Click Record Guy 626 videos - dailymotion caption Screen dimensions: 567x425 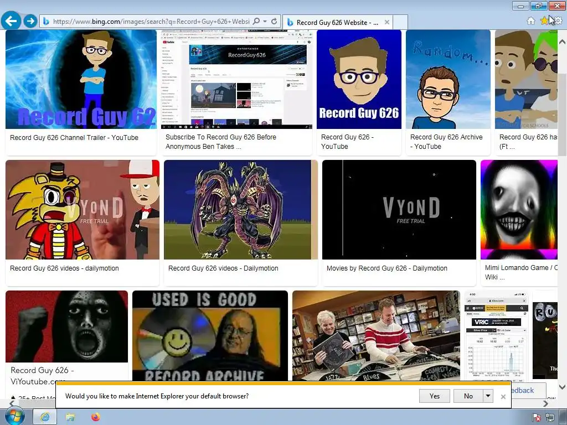point(64,268)
